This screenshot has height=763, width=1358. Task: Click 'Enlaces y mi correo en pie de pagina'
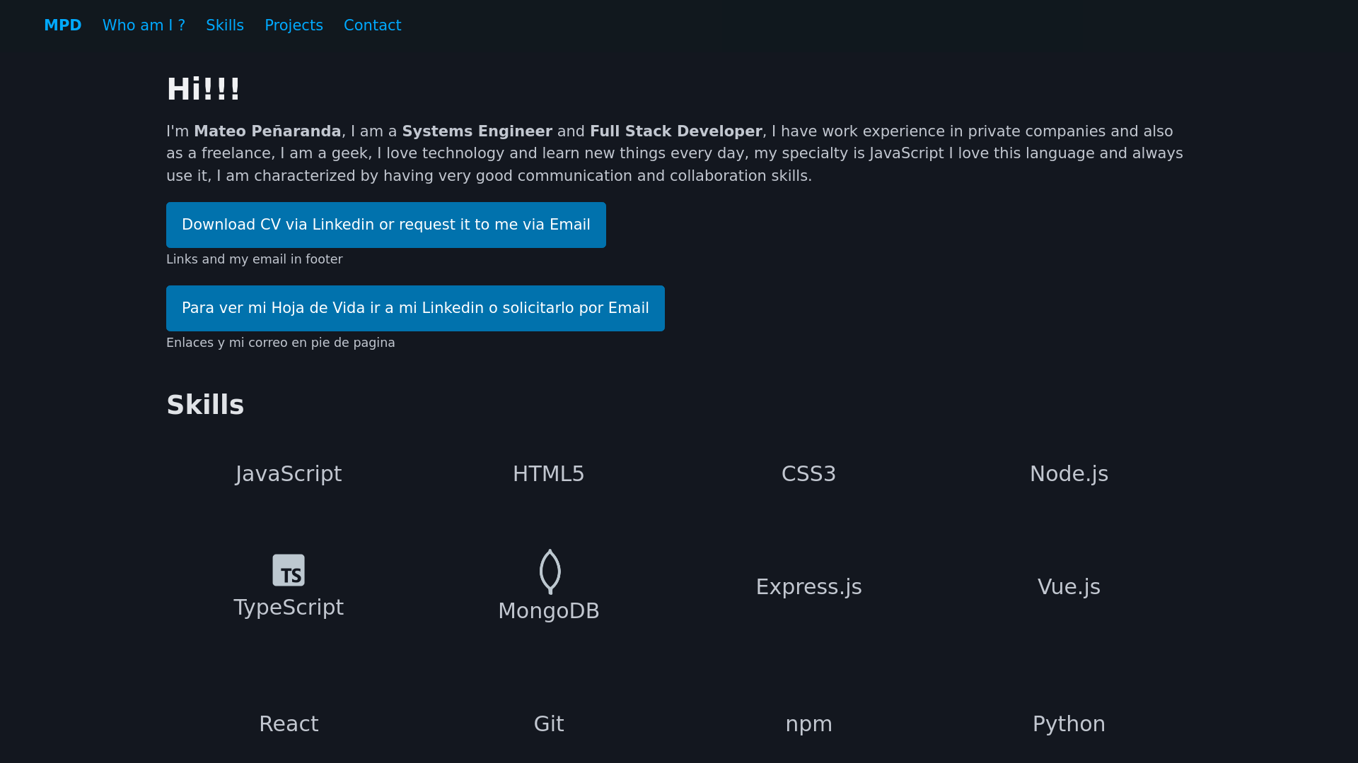[x=281, y=343]
